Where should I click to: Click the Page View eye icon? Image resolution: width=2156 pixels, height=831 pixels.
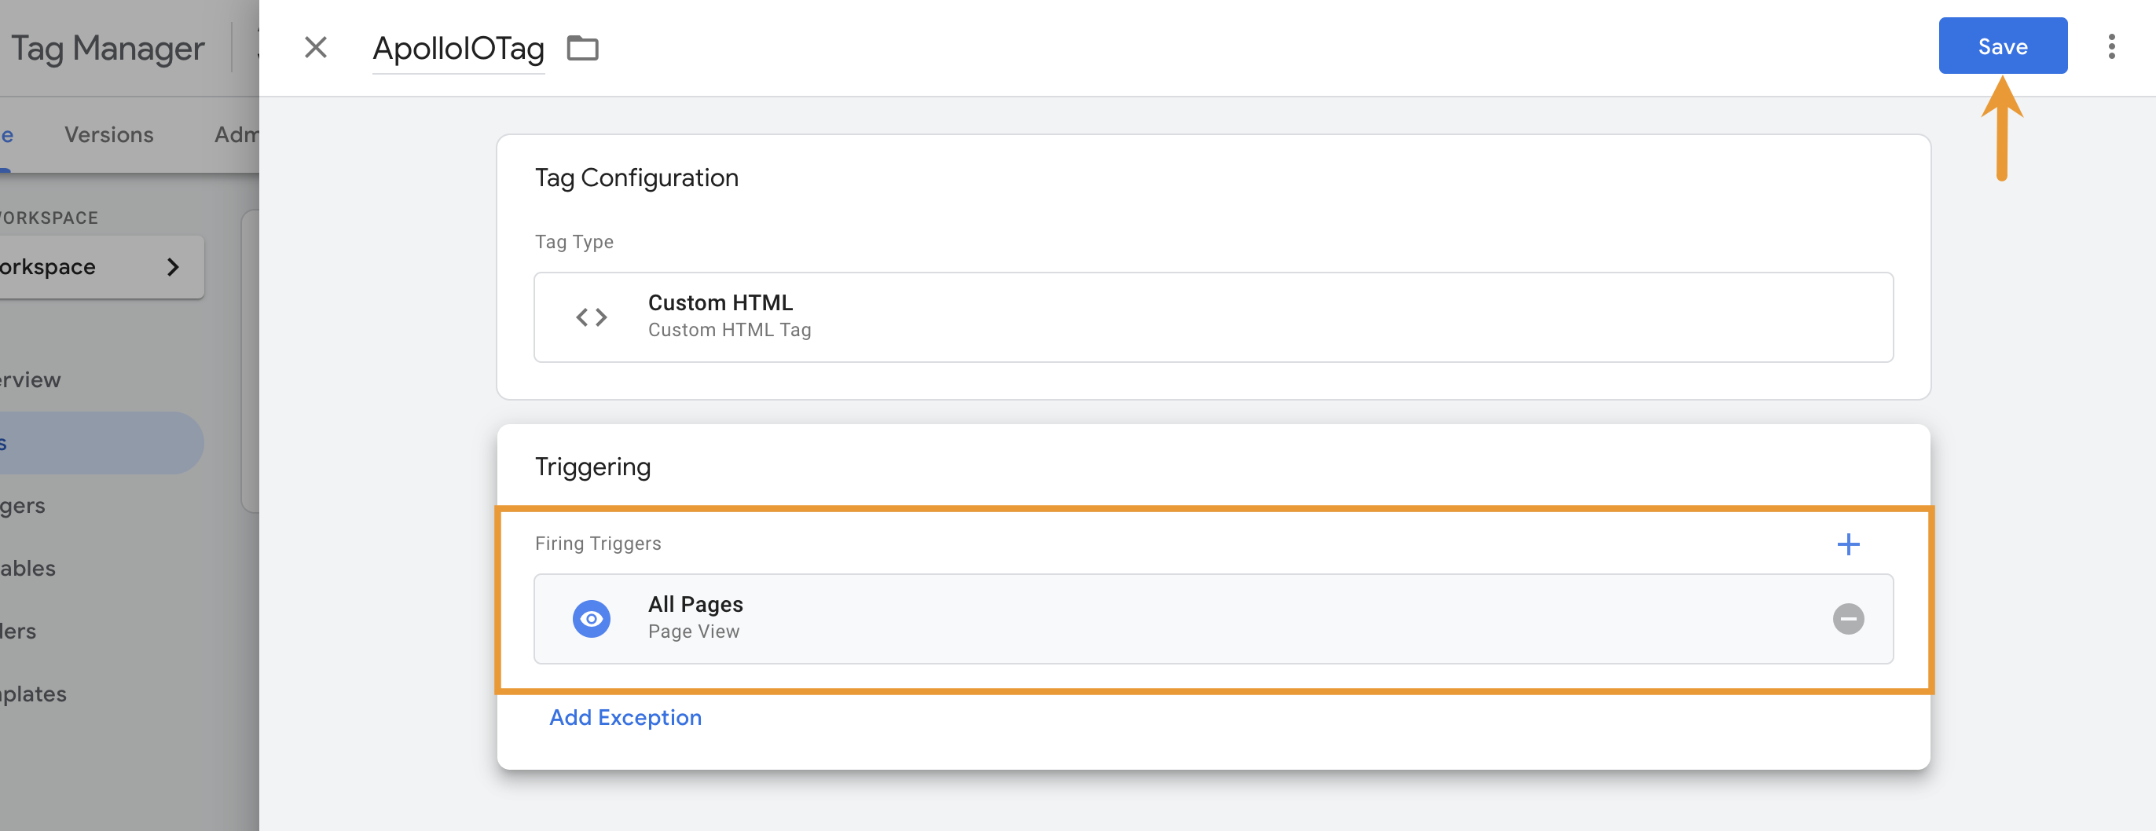click(x=591, y=619)
